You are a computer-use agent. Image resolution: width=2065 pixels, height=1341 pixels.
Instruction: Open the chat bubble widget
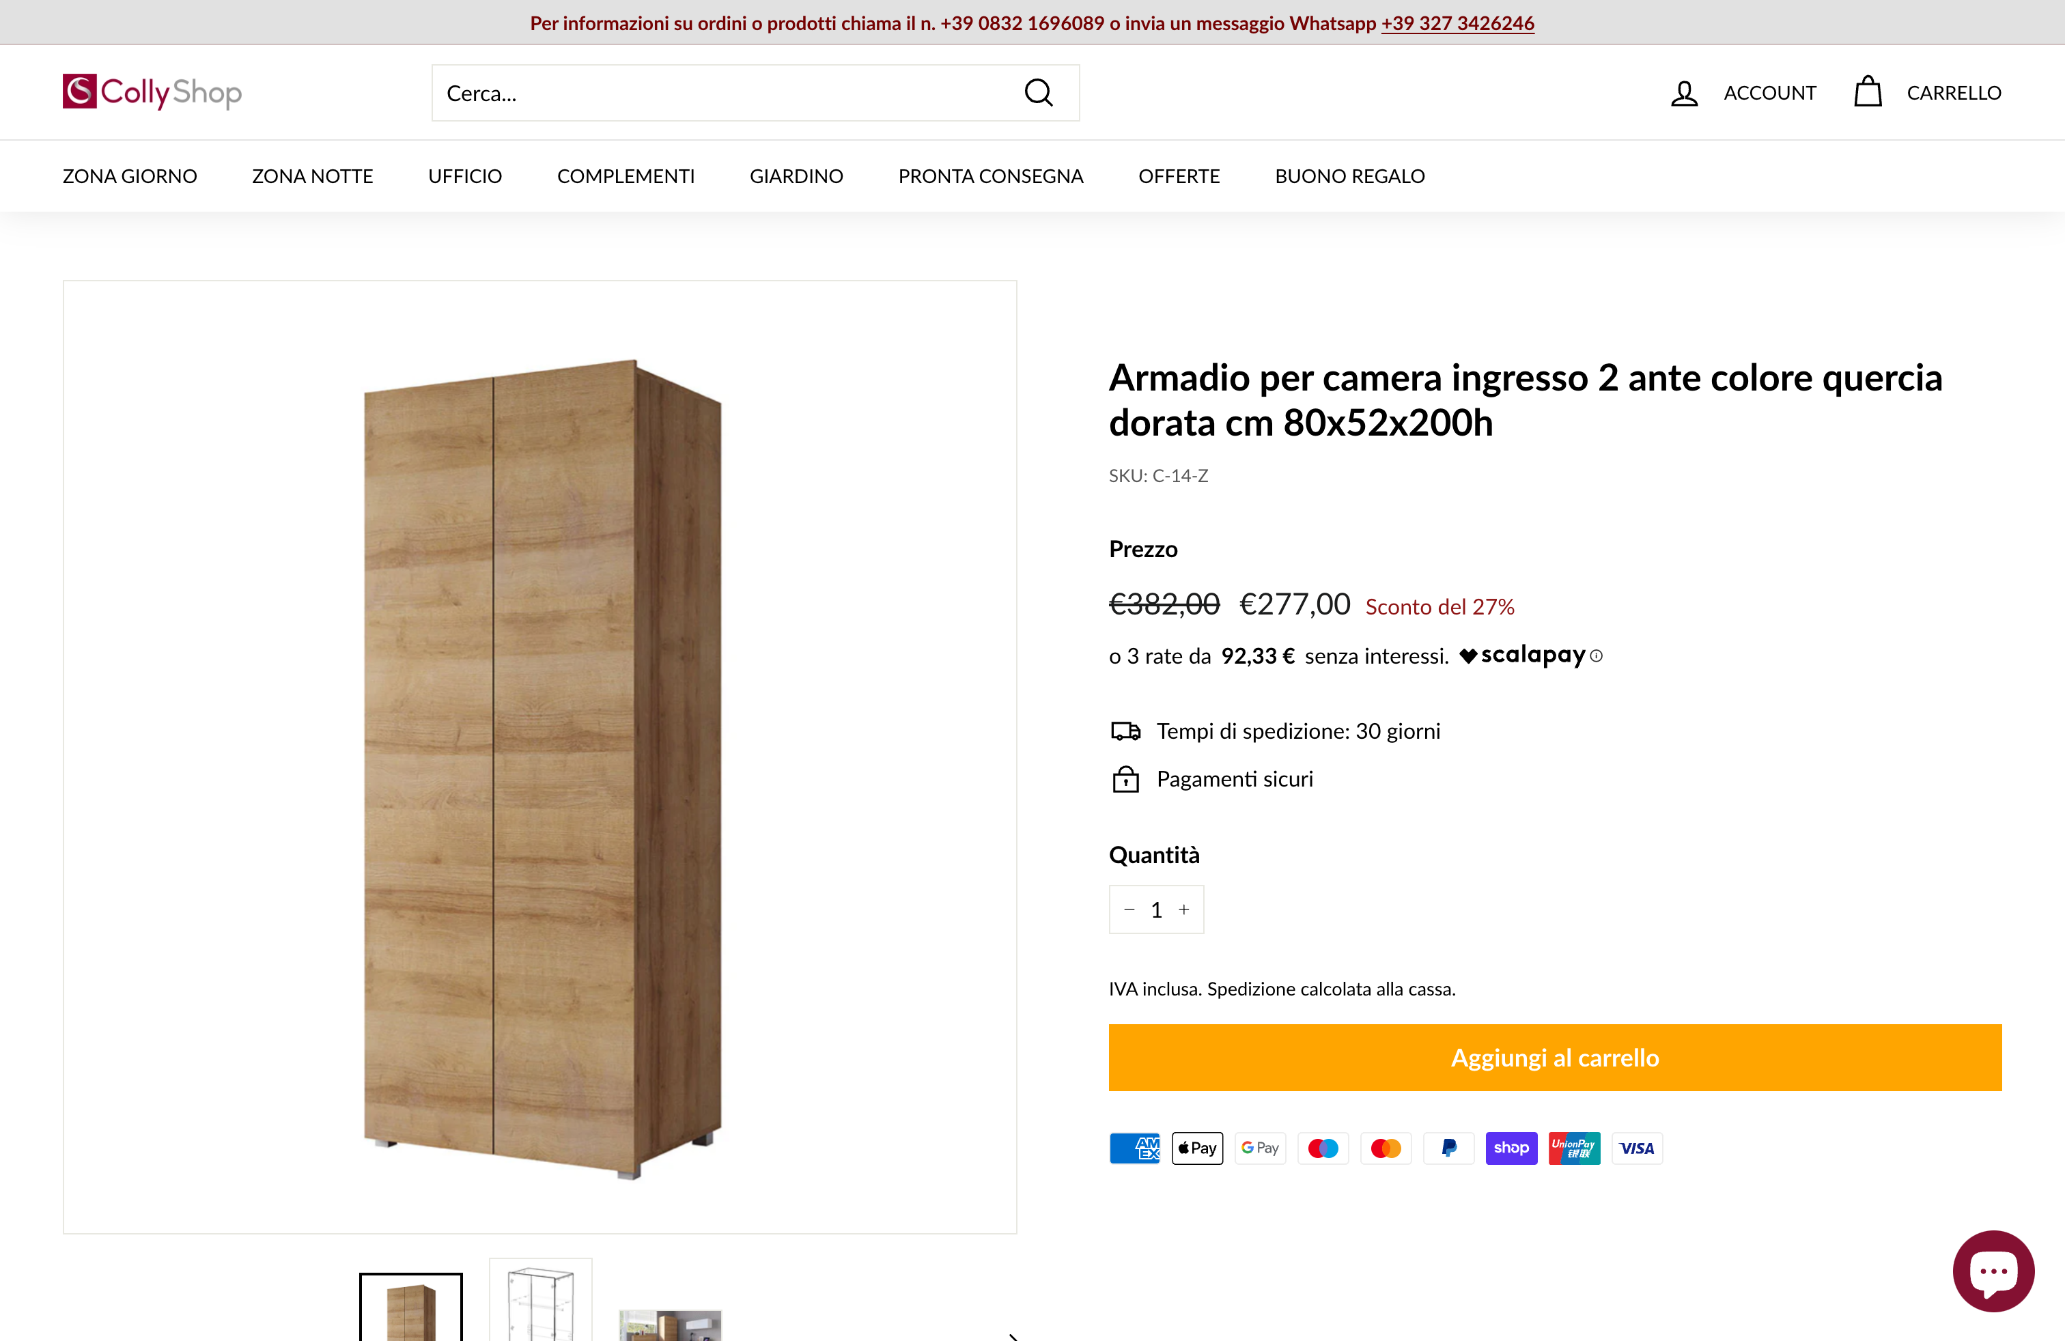point(1993,1271)
